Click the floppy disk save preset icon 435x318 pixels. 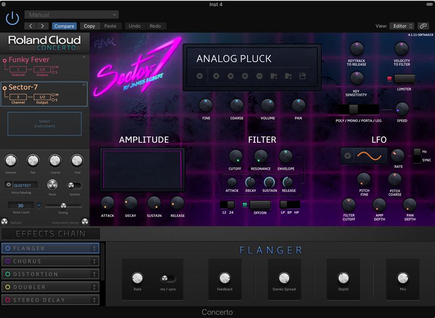tap(302, 76)
